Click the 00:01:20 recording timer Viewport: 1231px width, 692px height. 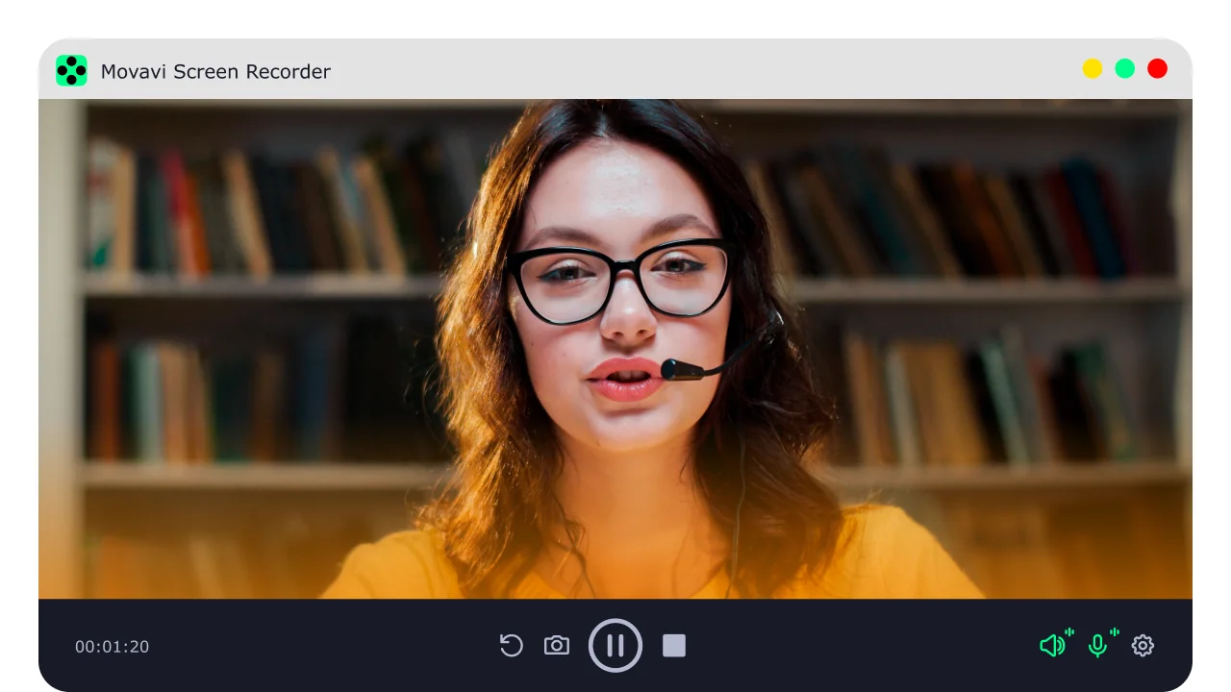click(113, 647)
